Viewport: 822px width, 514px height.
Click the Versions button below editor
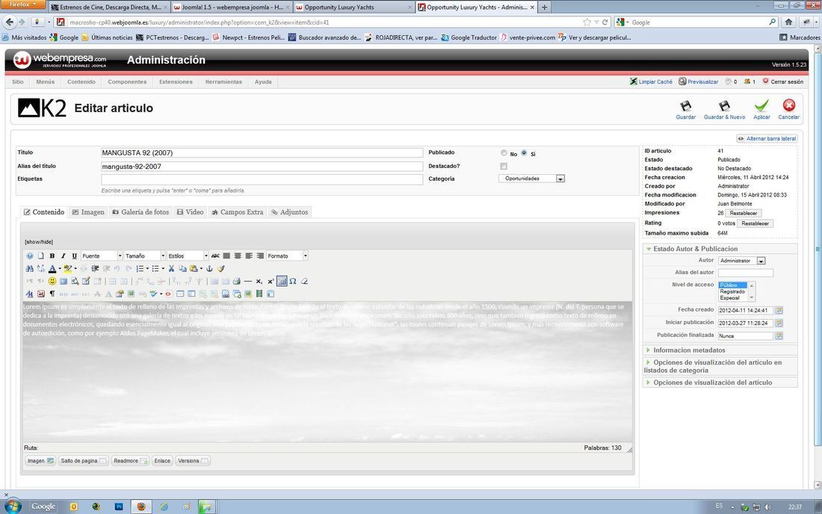pos(192,461)
